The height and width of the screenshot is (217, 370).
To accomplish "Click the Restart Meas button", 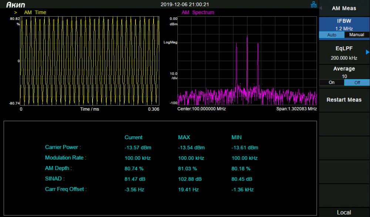I will (x=344, y=100).
